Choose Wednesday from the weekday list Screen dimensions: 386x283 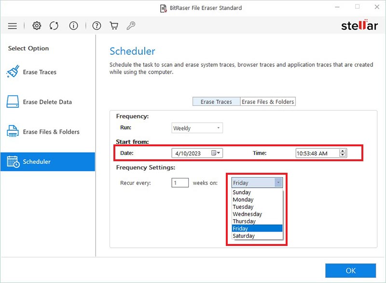(x=257, y=214)
